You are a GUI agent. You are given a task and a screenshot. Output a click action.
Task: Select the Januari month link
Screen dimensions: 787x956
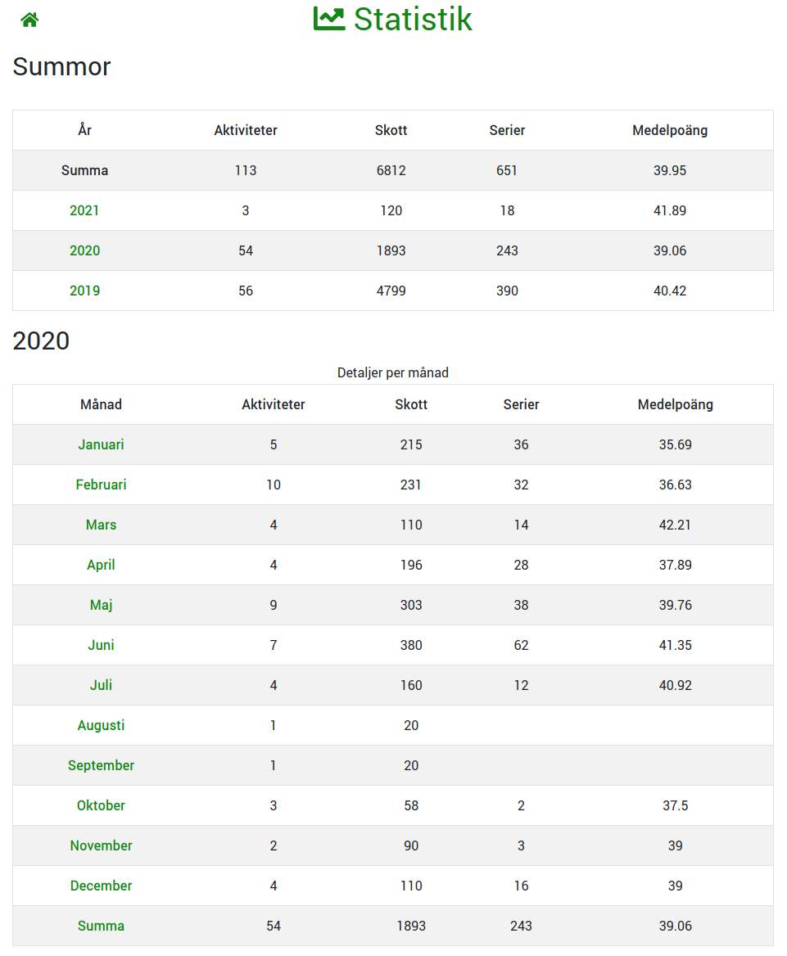[102, 444]
